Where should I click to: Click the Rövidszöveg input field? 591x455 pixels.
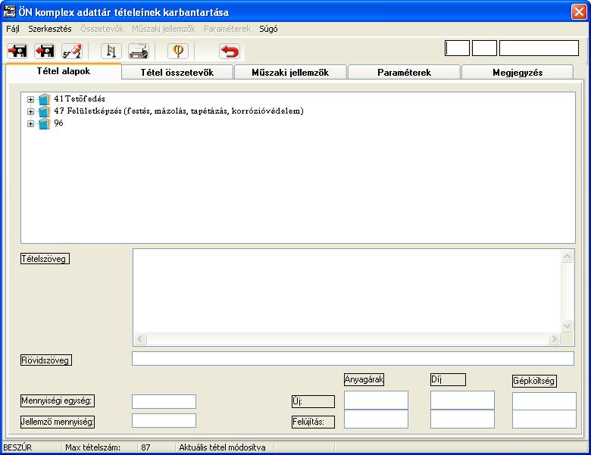point(353,358)
